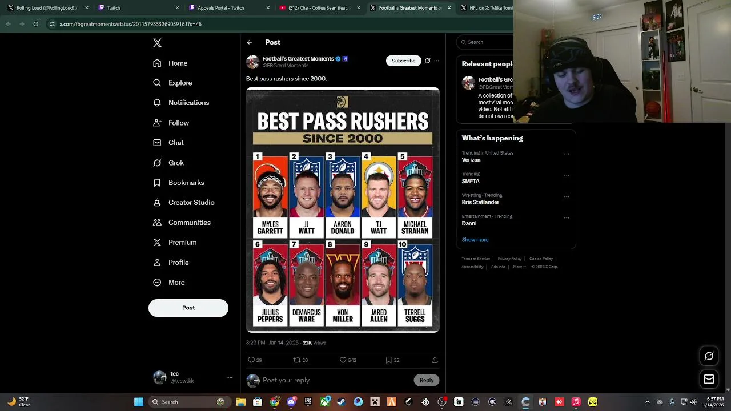This screenshot has height=411, width=731.
Task: Click the Post your reply field
Action: tap(337, 380)
